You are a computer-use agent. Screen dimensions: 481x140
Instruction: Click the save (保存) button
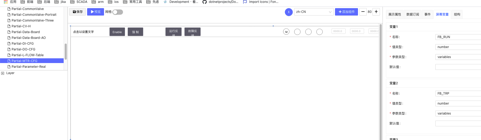pos(78,12)
